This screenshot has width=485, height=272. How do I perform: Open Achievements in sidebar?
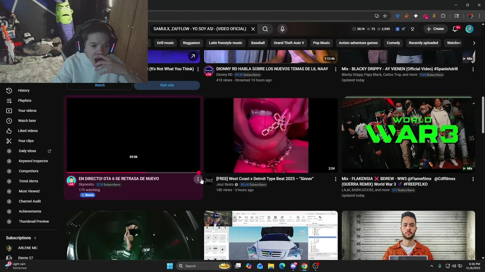point(30,212)
